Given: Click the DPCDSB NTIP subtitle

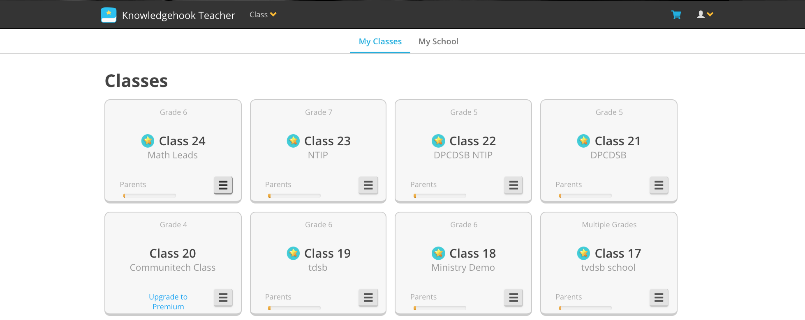Looking at the screenshot, I should [x=463, y=155].
